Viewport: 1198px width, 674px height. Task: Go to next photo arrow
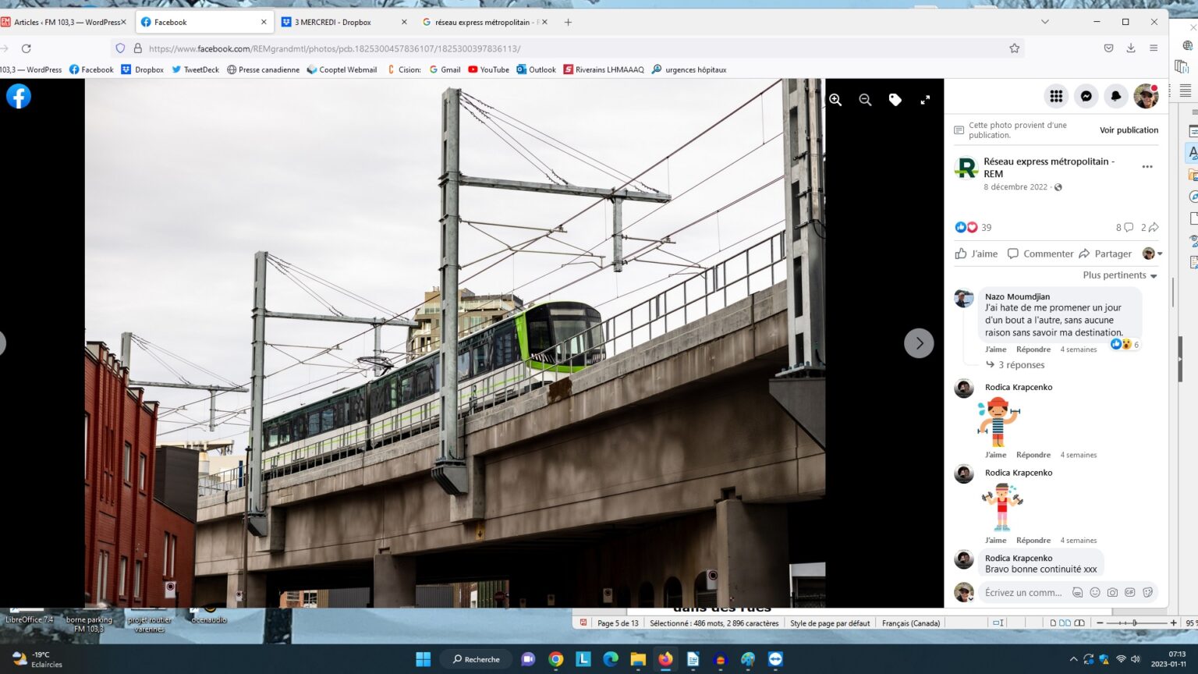[x=919, y=343]
